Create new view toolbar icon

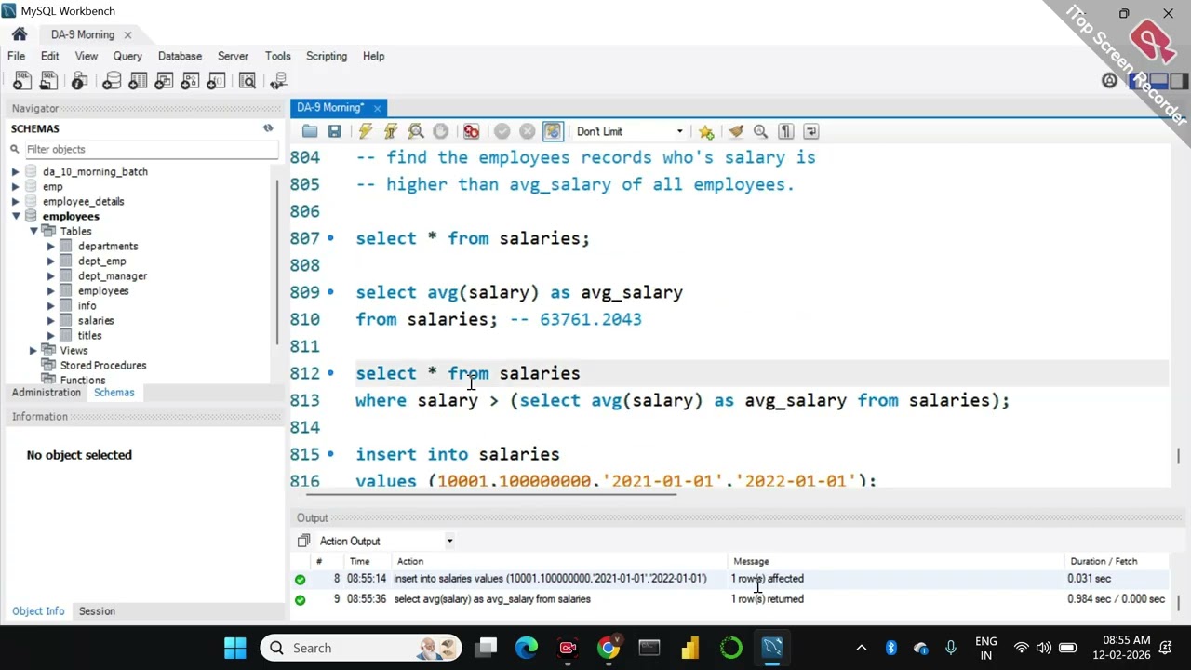tap(164, 81)
